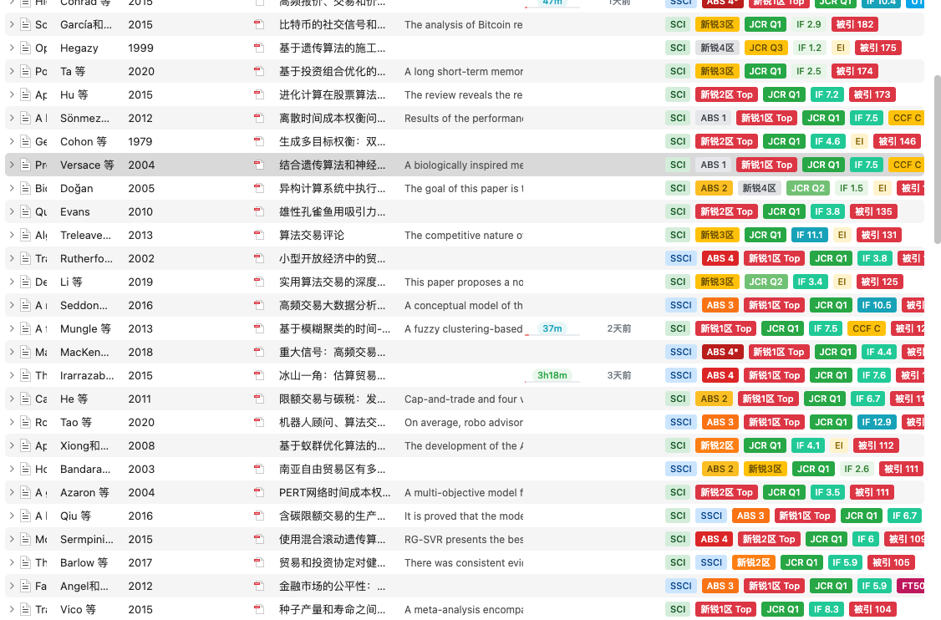Viewport: 941px width, 620px height.
Task: Expand the Vico 2015 row
Action: 12,610
